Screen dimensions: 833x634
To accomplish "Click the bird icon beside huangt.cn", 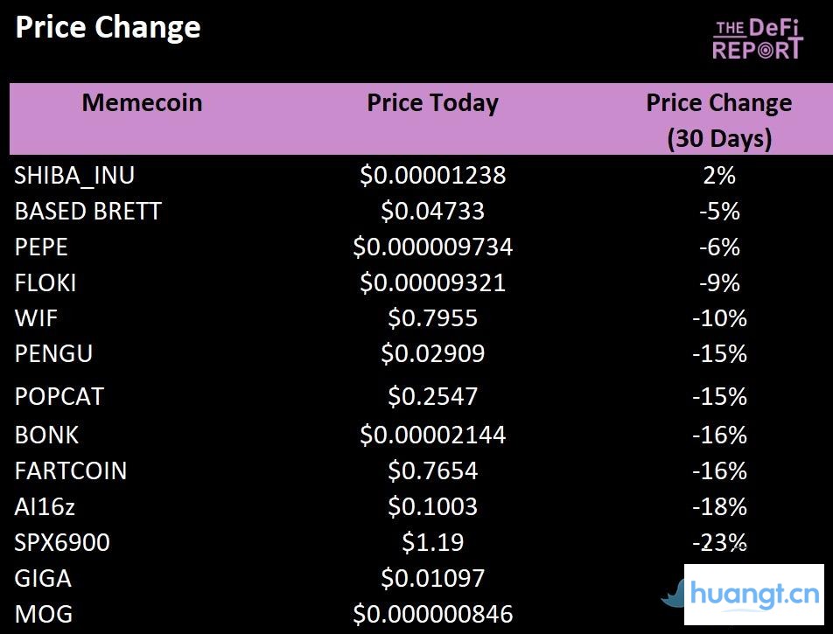I will (x=673, y=596).
